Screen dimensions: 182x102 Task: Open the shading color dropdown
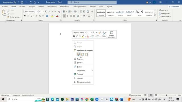pos(86,16)
